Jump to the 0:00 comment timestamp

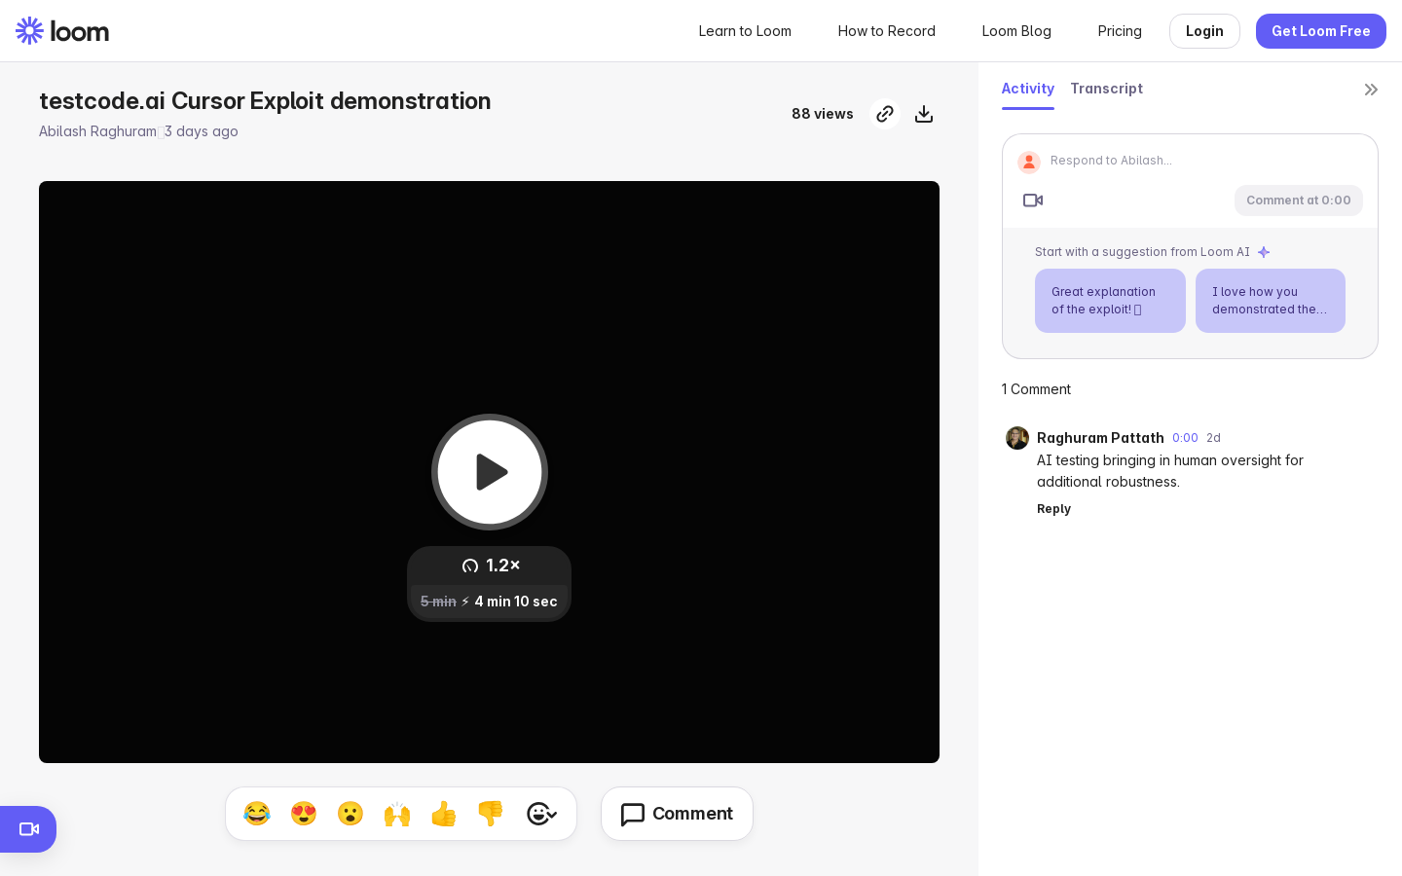pos(1185,438)
